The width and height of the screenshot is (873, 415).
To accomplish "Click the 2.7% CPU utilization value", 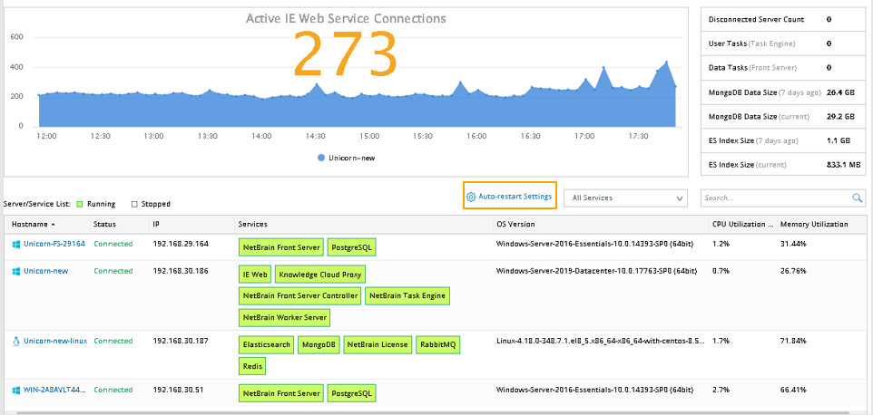I will point(721,390).
